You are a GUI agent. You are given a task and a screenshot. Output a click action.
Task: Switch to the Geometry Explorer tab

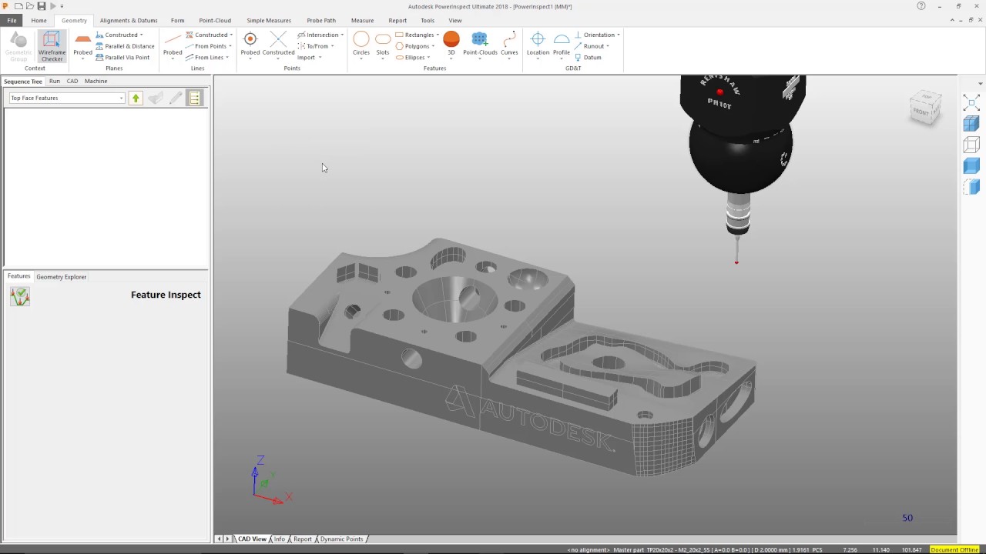[x=61, y=277]
